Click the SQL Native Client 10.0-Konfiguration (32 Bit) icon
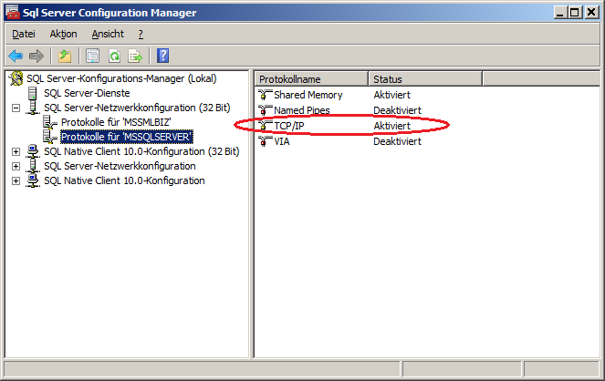This screenshot has width=605, height=381. point(33,151)
